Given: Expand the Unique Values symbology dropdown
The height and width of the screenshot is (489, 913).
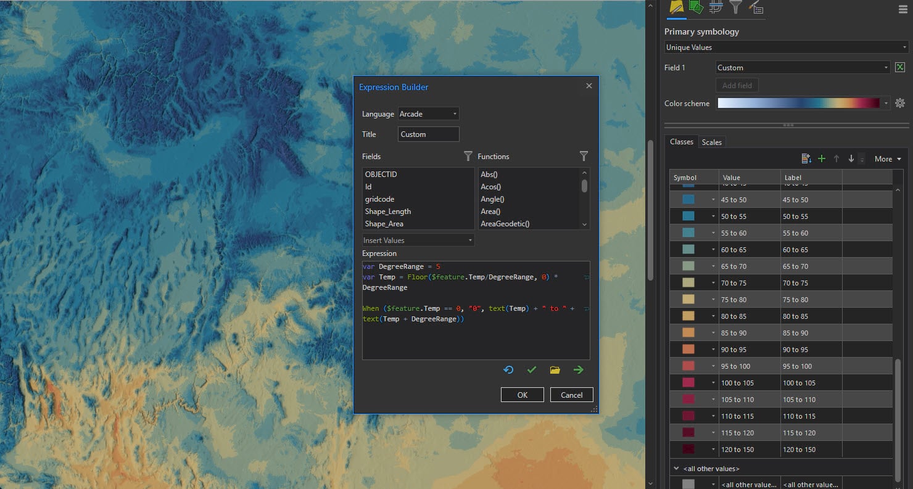Looking at the screenshot, I should pos(786,47).
